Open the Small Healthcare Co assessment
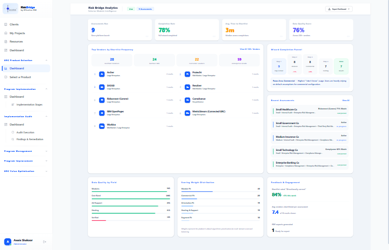 310,111
